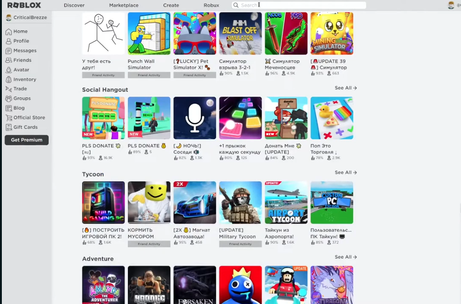Image resolution: width=461 pixels, height=304 pixels.
Task: Expand See All for Adventure
Action: [346, 257]
